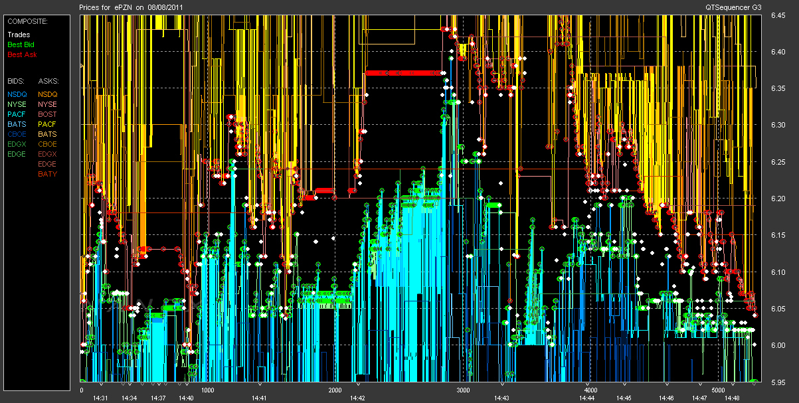Click the 5000 sequence axis label
Image resolution: width=799 pixels, height=403 pixels.
click(x=719, y=390)
